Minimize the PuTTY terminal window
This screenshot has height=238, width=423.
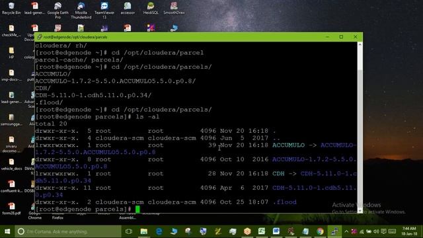pyautogui.click(x=327, y=37)
